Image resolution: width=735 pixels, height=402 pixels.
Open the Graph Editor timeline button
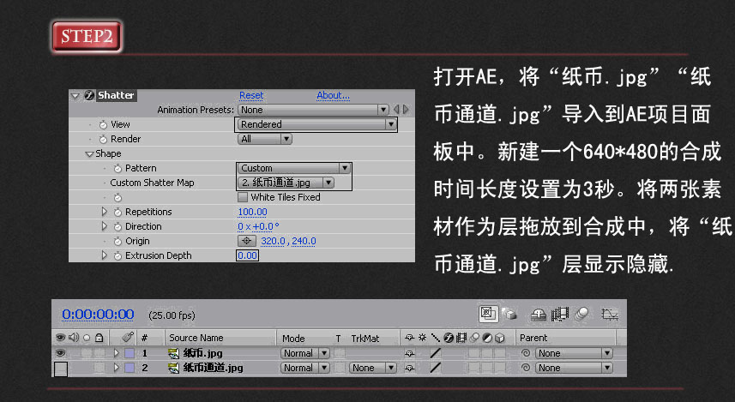click(610, 314)
